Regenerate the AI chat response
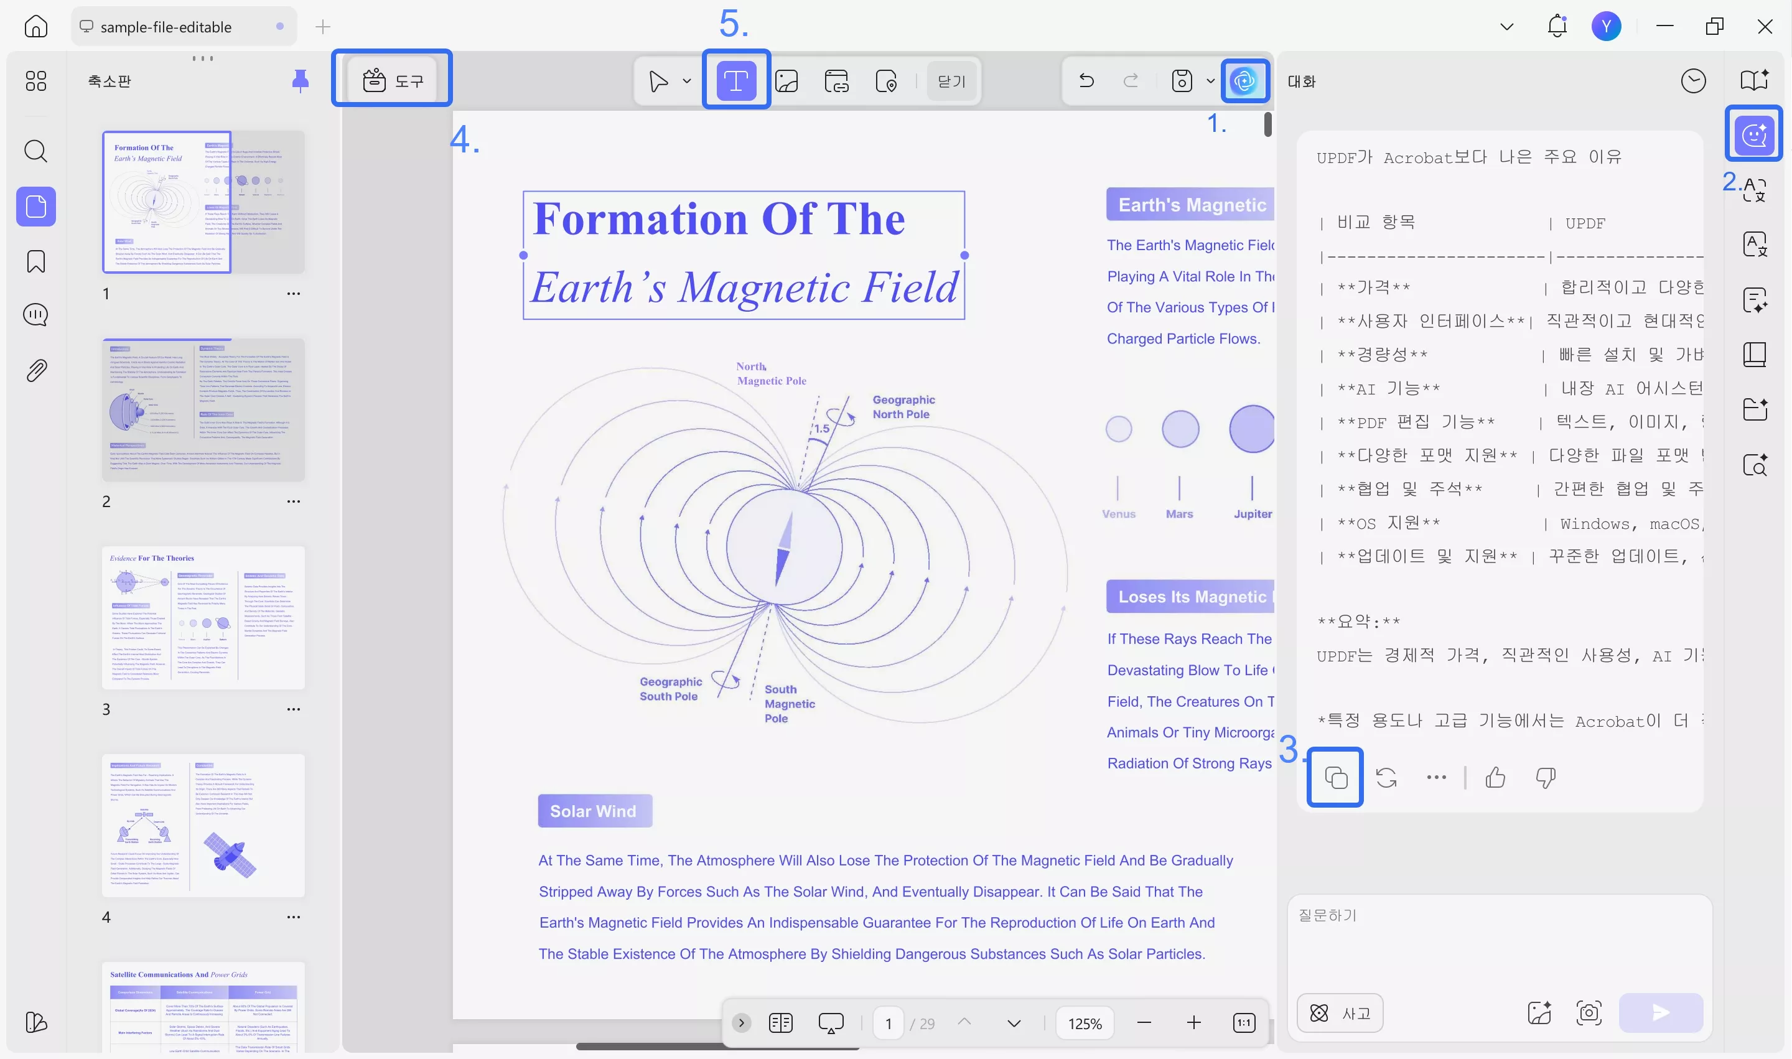 point(1386,777)
